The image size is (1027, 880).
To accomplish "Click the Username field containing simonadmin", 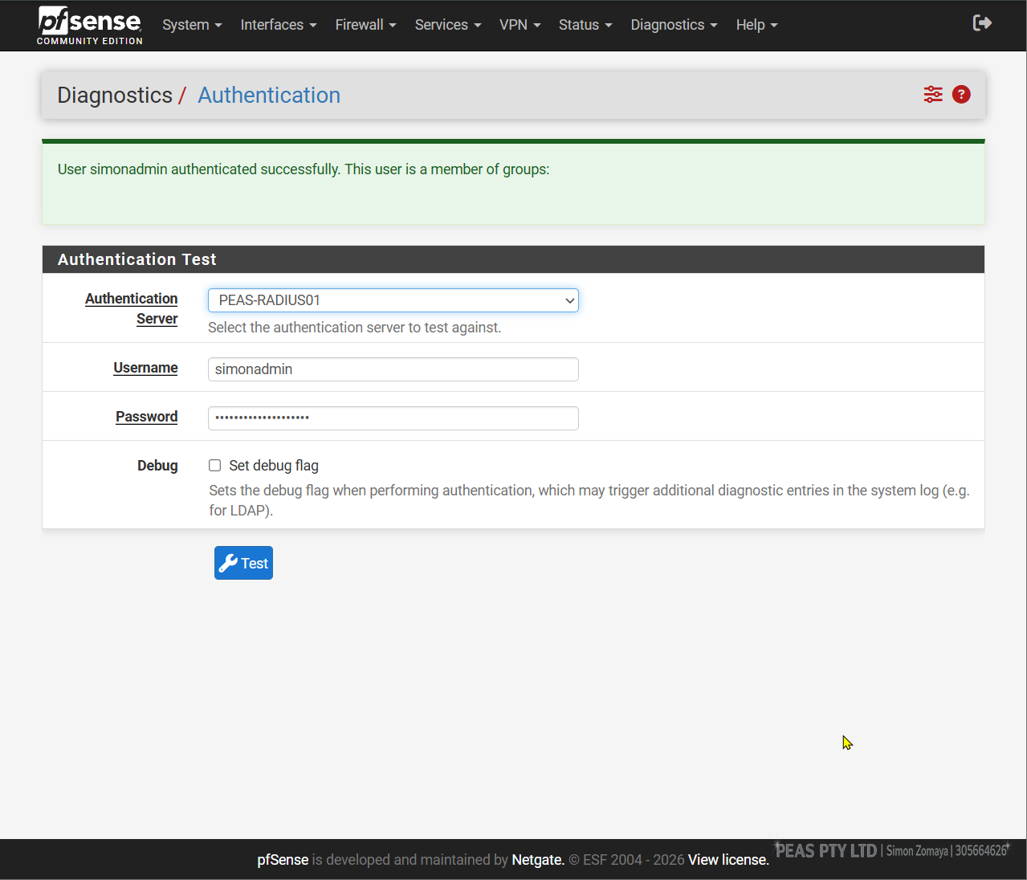I will 393,369.
